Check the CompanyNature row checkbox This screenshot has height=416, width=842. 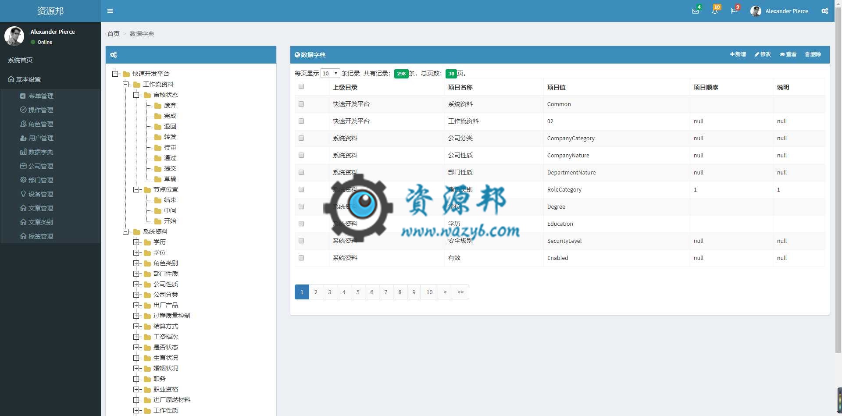pos(301,155)
